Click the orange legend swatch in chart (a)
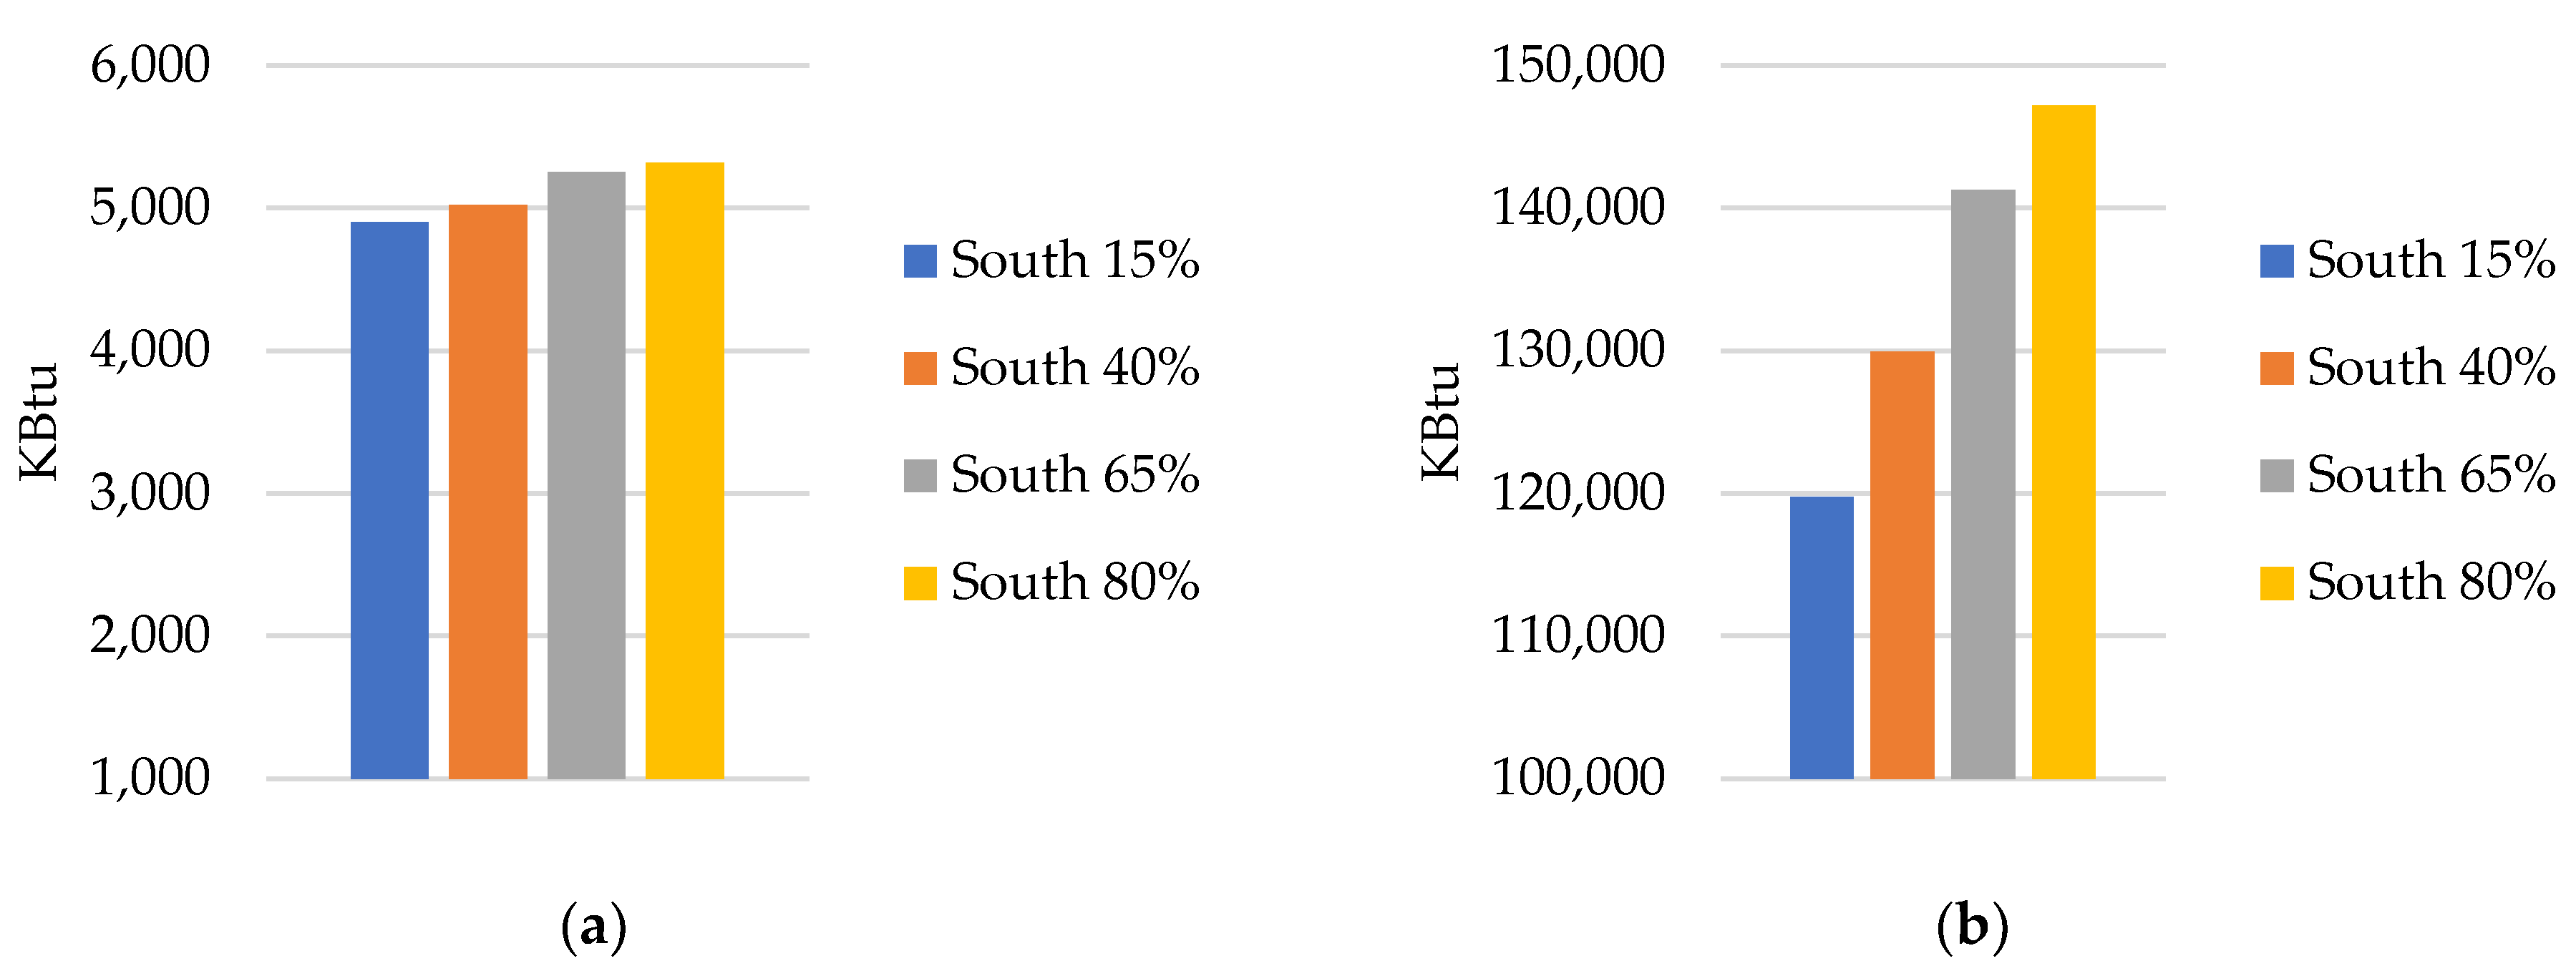2576x971 pixels. click(919, 368)
